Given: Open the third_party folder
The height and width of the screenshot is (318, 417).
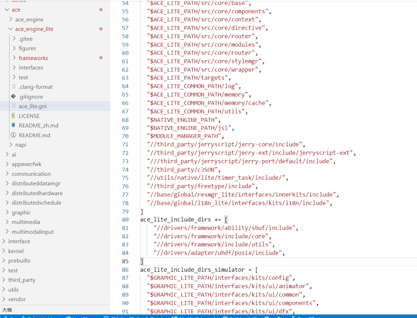Looking at the screenshot, I should click(x=21, y=280).
